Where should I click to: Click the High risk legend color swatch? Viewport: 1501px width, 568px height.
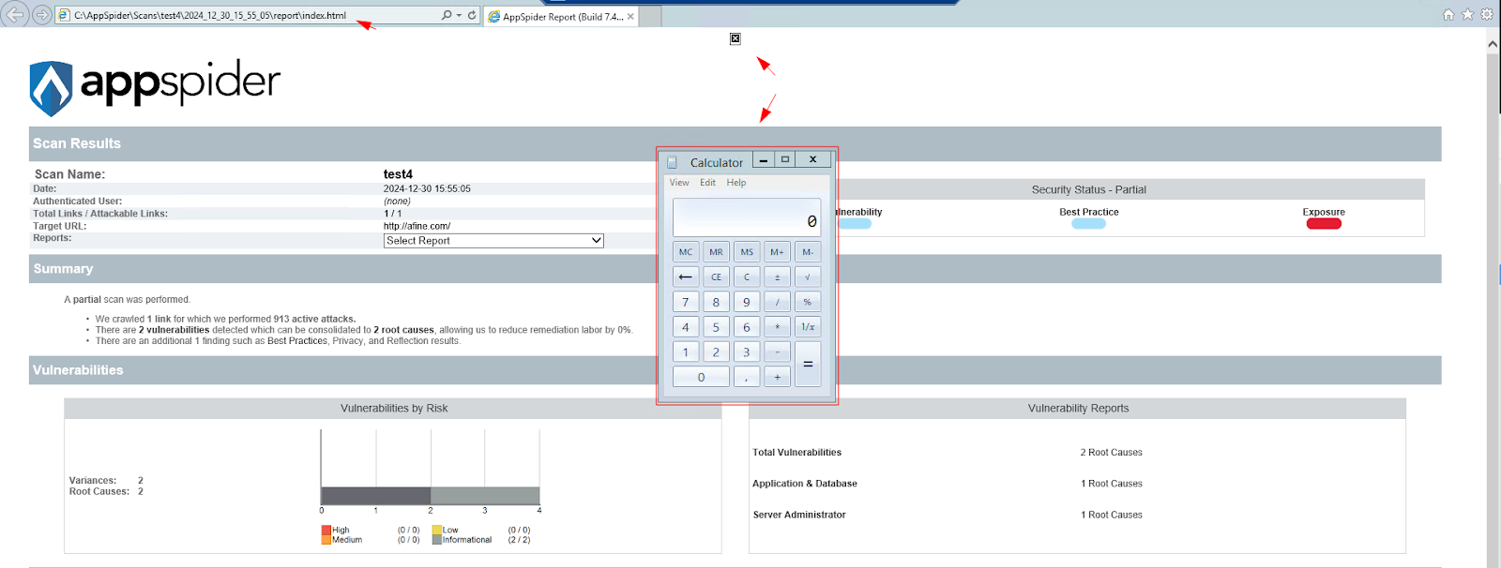coord(326,530)
